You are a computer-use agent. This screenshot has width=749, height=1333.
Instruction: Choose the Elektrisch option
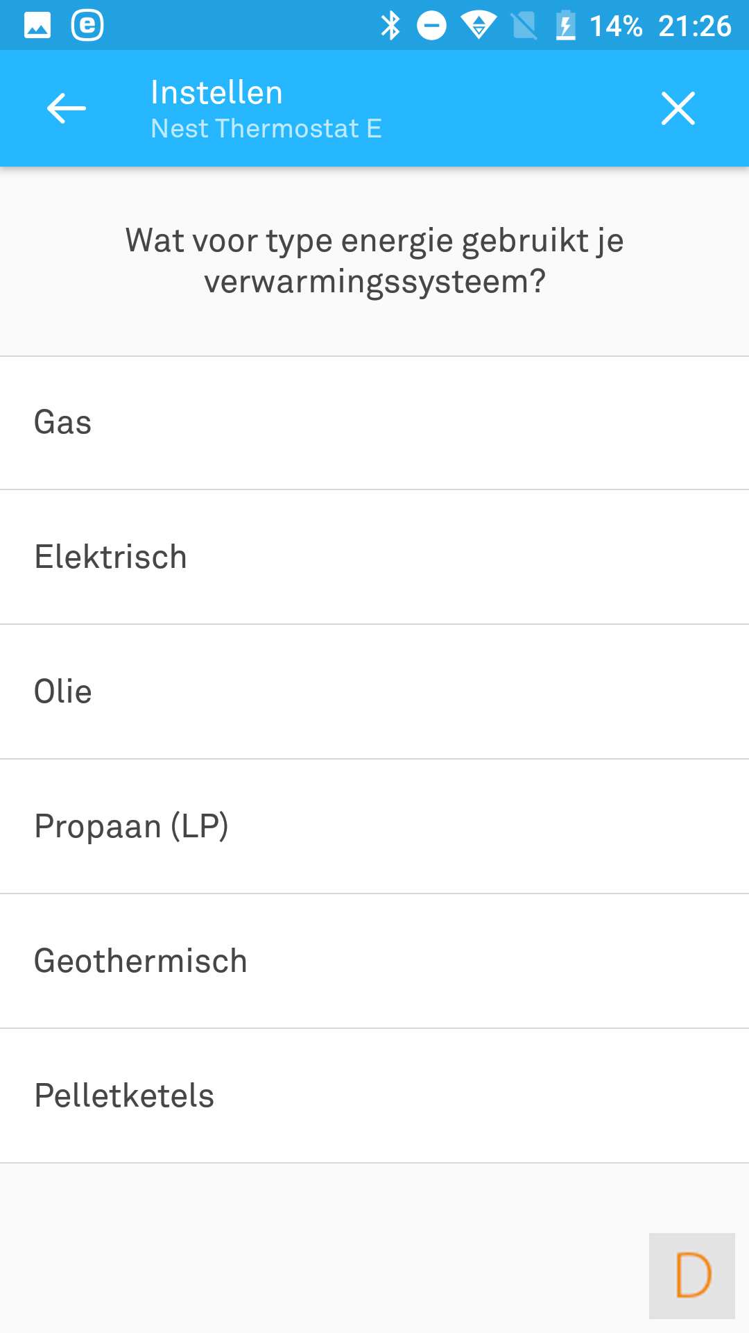coord(374,557)
